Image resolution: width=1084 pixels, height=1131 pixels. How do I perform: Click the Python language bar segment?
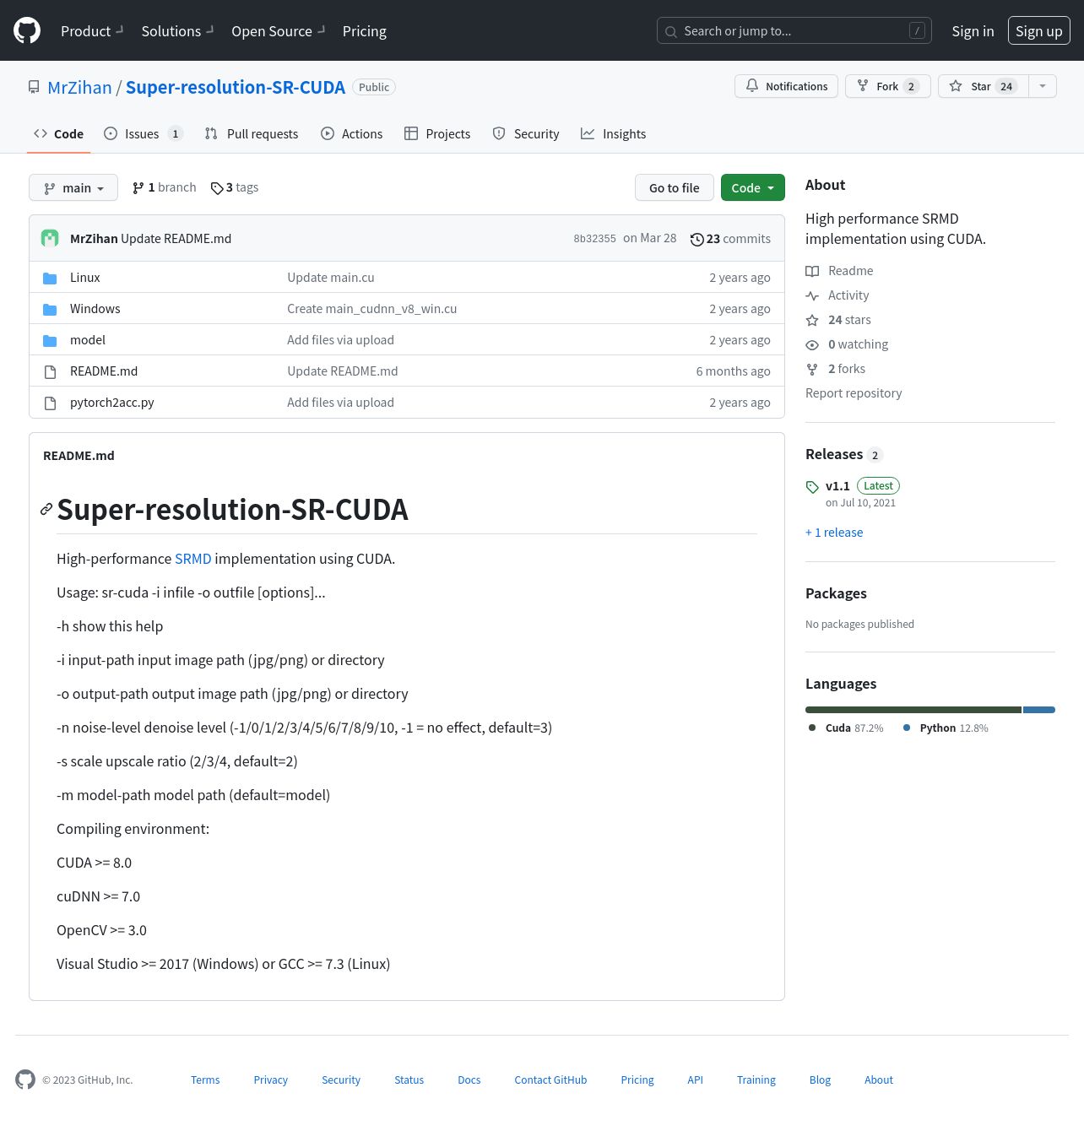coord(1039,710)
